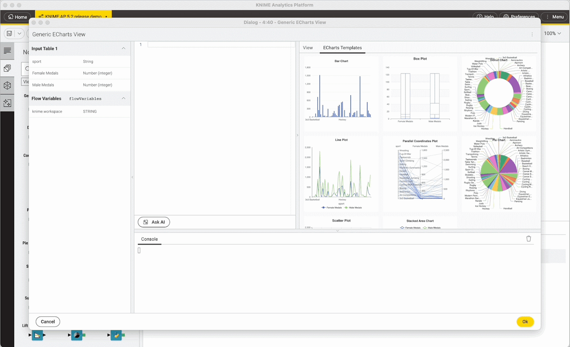Collapse the Input Table 1 section
Image resolution: width=570 pixels, height=347 pixels.
(x=124, y=48)
